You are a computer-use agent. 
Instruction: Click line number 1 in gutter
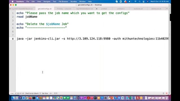[x=13, y=13]
